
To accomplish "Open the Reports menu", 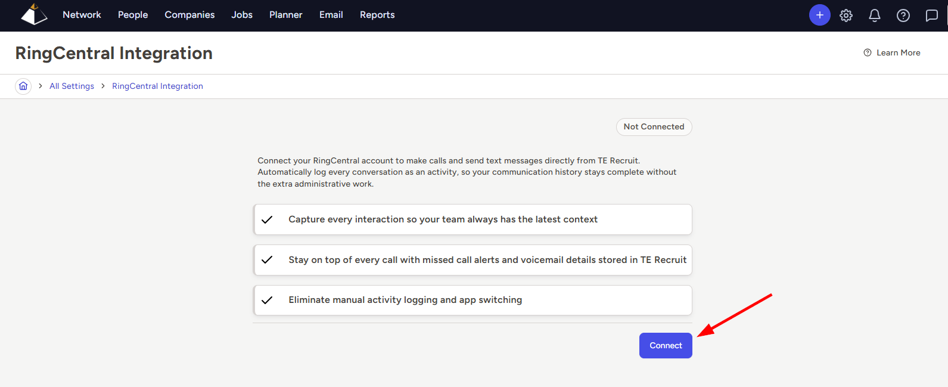I will [x=377, y=15].
